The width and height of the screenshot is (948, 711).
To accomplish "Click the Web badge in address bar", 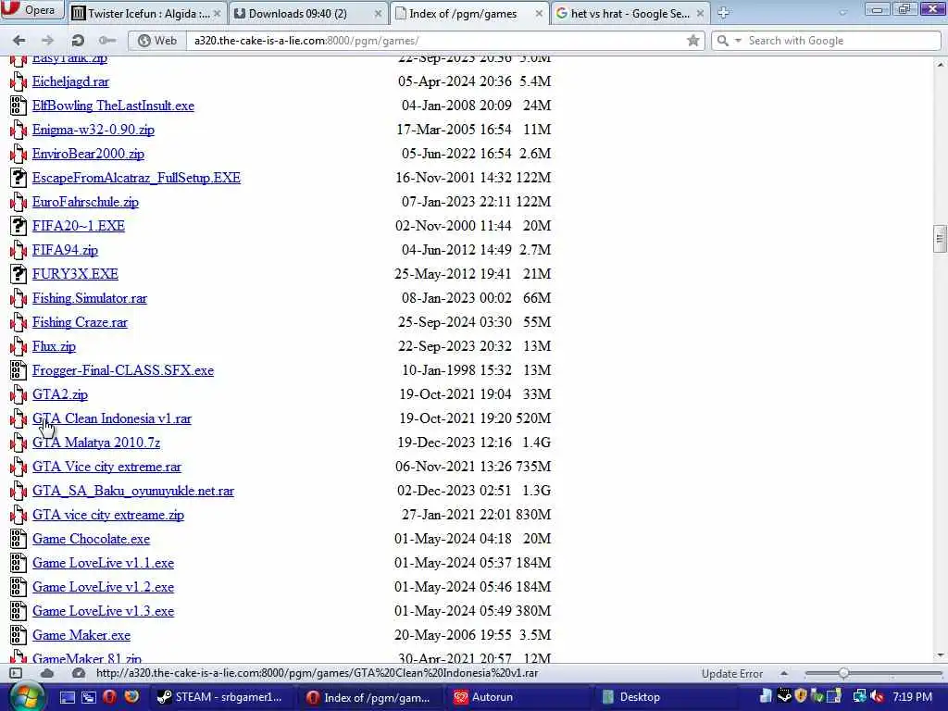I will coord(157,41).
